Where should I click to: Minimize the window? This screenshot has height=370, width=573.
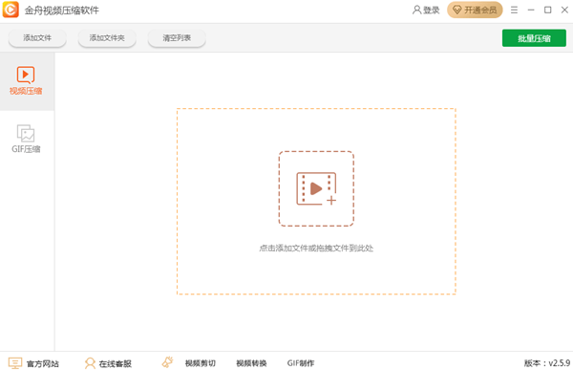coord(531,10)
